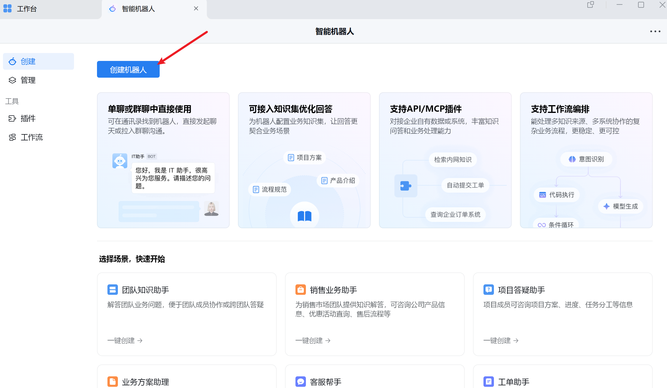The image size is (667, 388).
Task: Open the 工作流 tools page
Action: pos(31,137)
